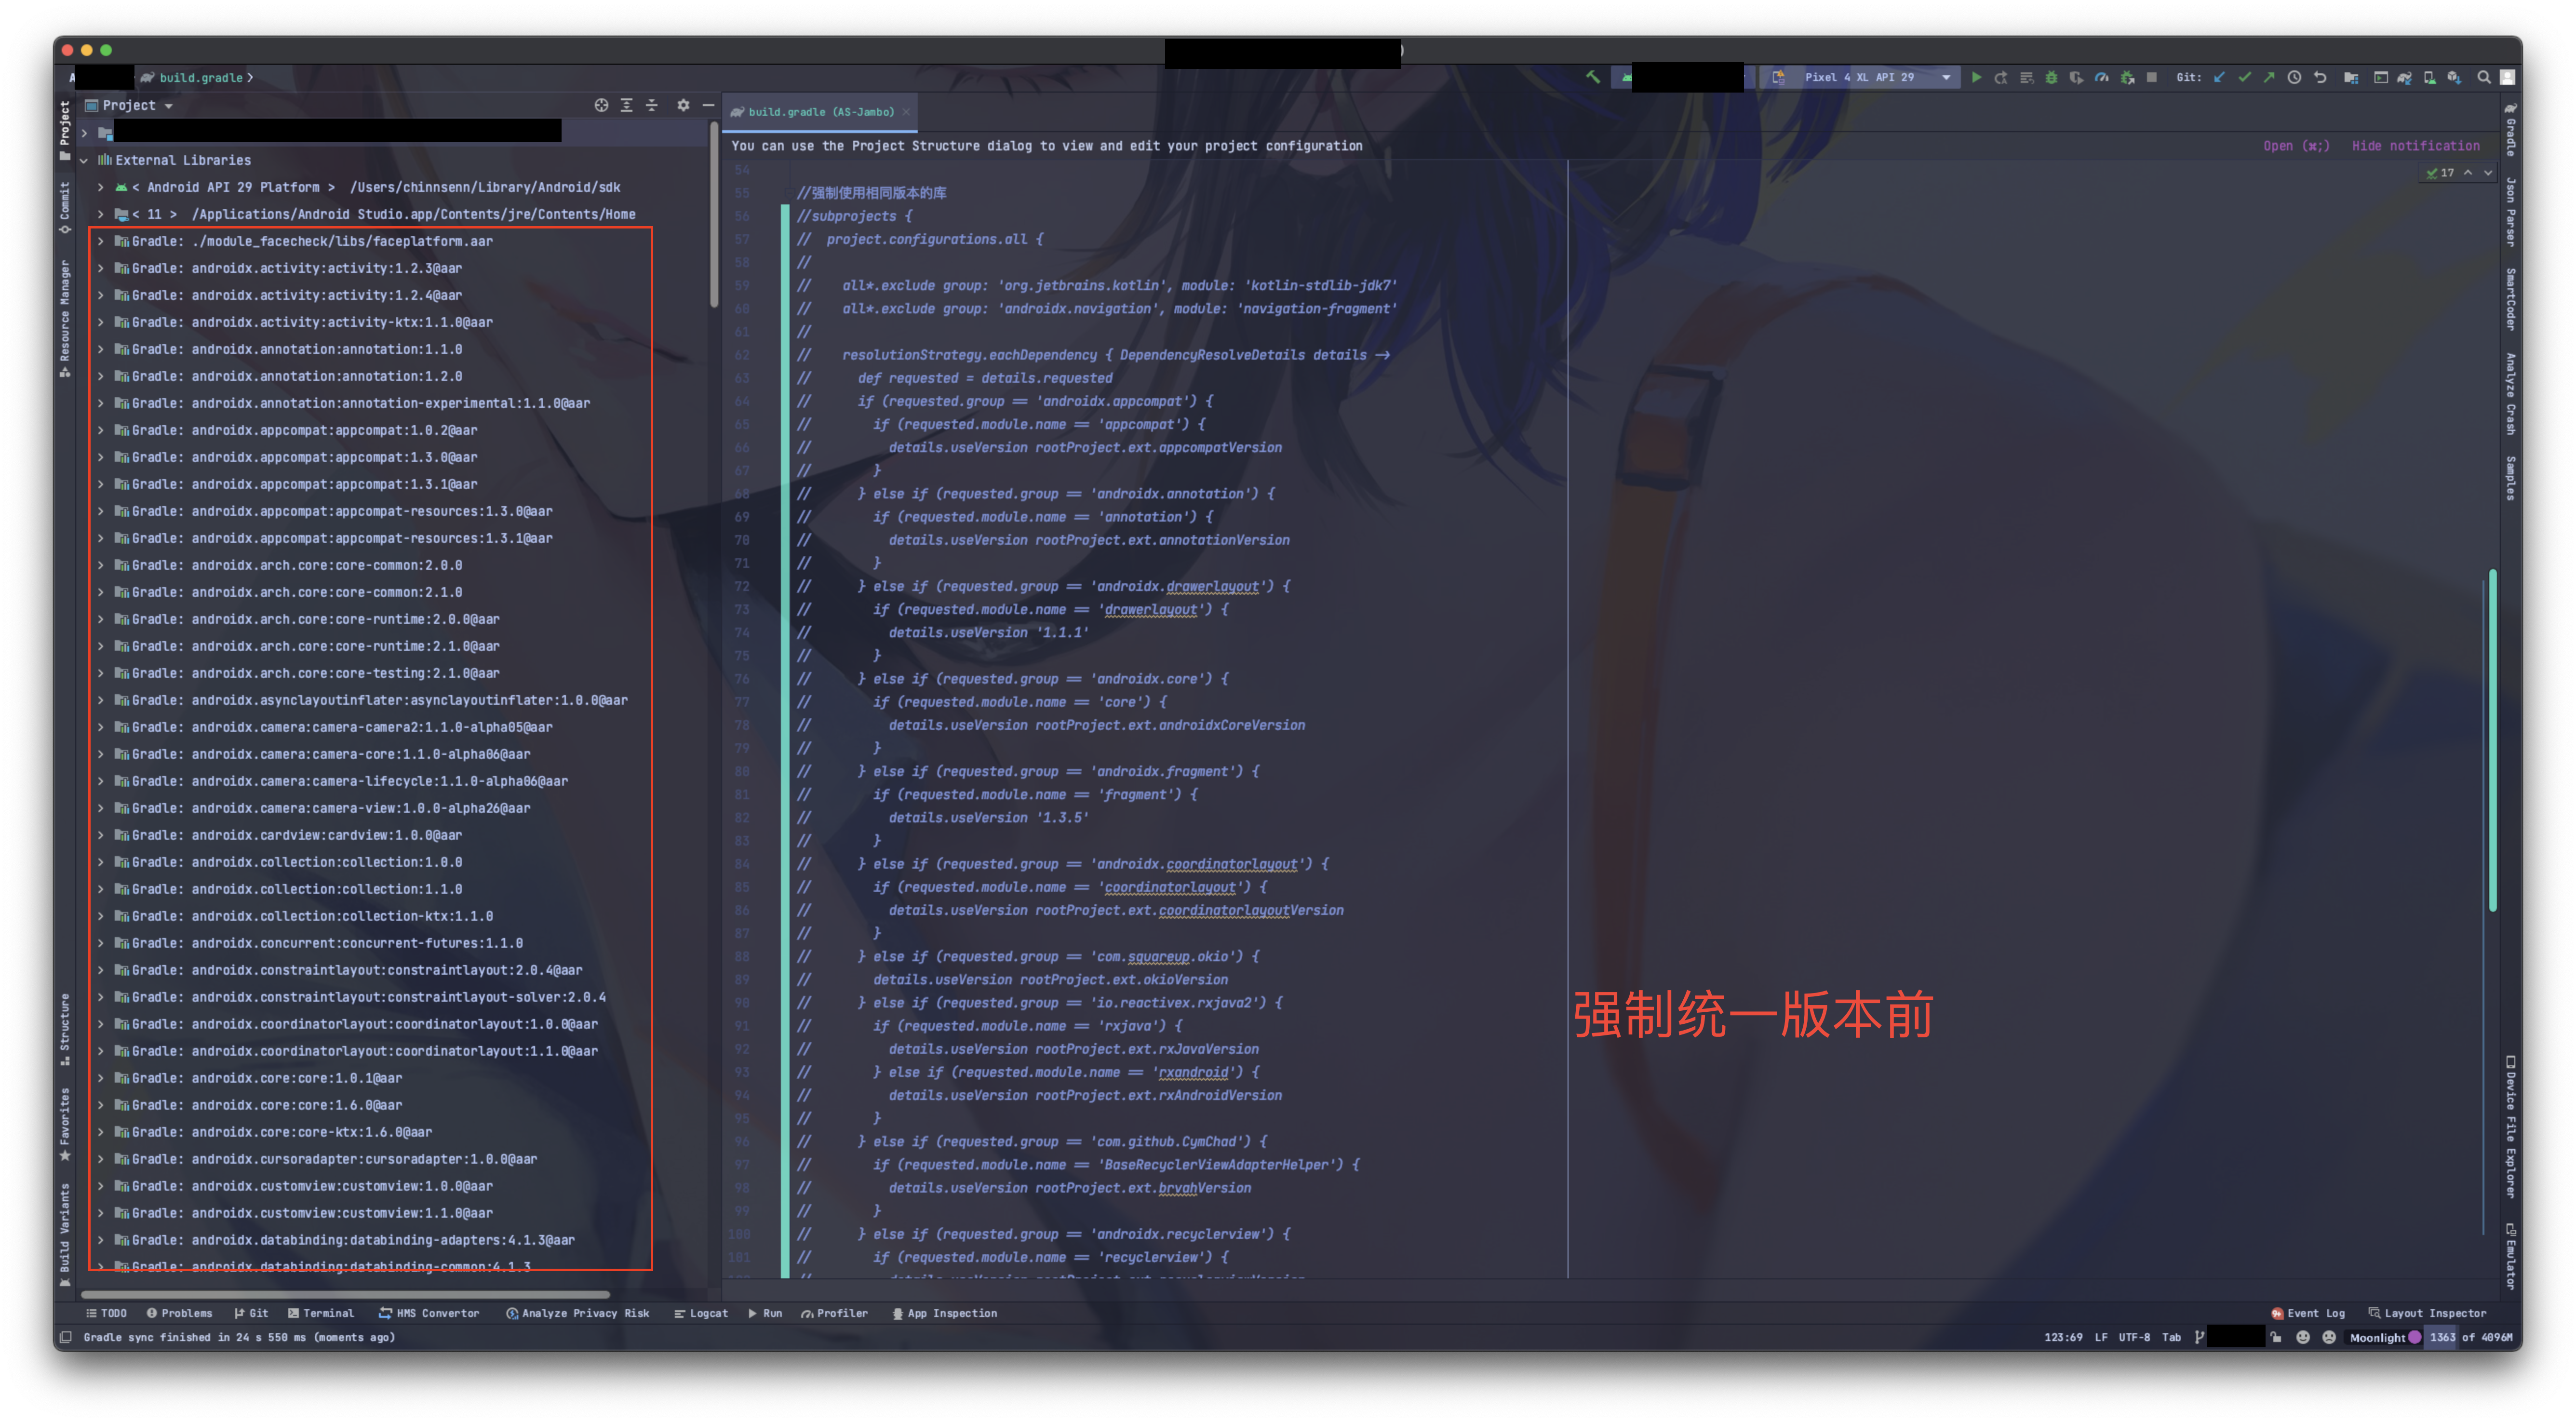Click the Git commit checkmark icon
2576x1422 pixels.
[2244, 77]
